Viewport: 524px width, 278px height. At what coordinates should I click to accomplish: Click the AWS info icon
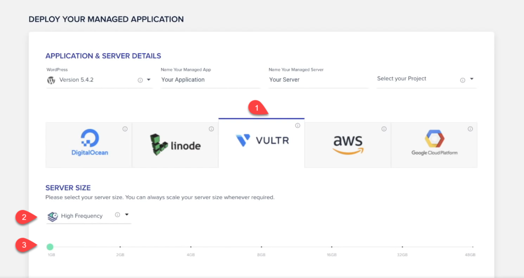(384, 129)
